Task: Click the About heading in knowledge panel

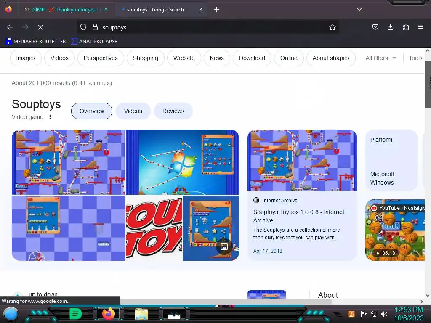Action: (x=328, y=295)
